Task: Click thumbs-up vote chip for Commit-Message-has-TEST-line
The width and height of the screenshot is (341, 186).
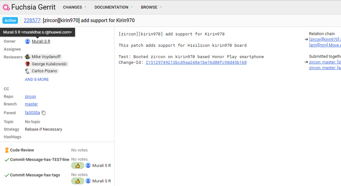Action: pos(77,165)
